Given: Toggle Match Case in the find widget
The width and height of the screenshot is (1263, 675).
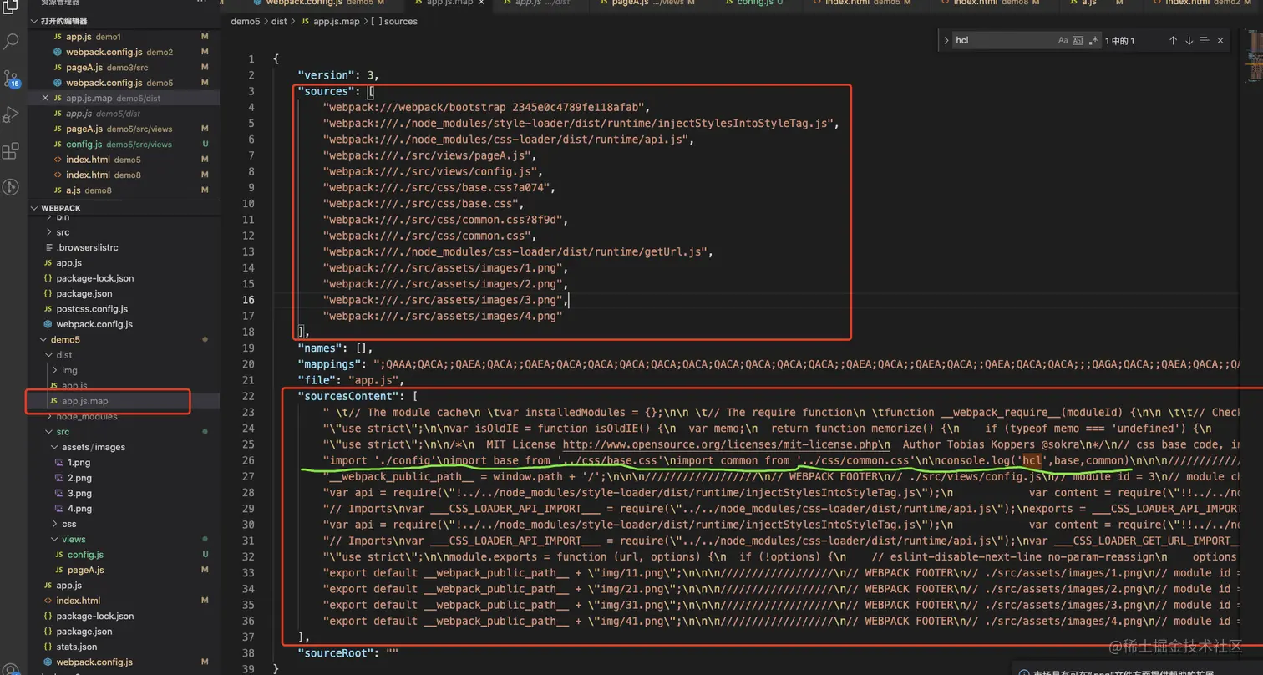Looking at the screenshot, I should [1063, 40].
